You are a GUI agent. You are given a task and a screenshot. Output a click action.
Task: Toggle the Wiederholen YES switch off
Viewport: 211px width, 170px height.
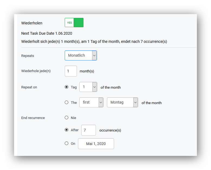click(74, 23)
